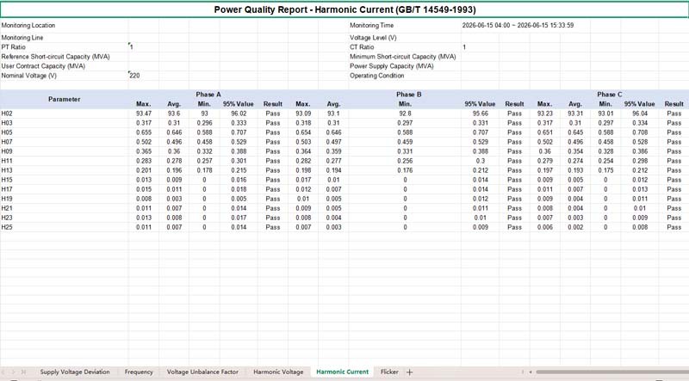689x381 pixels.
Task: Select H02 Phase B Min. value 92.8
Action: coord(405,114)
